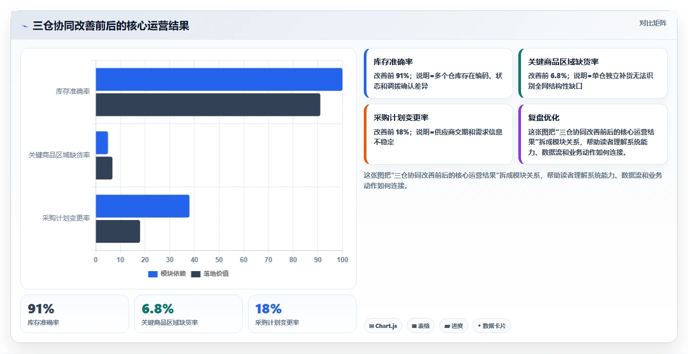This screenshot has height=354, width=688.
Task: Click the 采购计划变更率 axis label
Action: pos(66,218)
